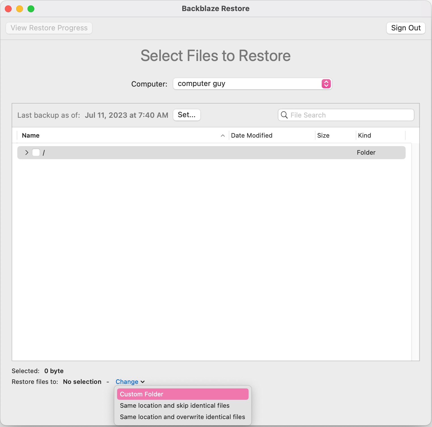Open the Change restore location dropdown
The width and height of the screenshot is (432, 427).
tap(130, 382)
